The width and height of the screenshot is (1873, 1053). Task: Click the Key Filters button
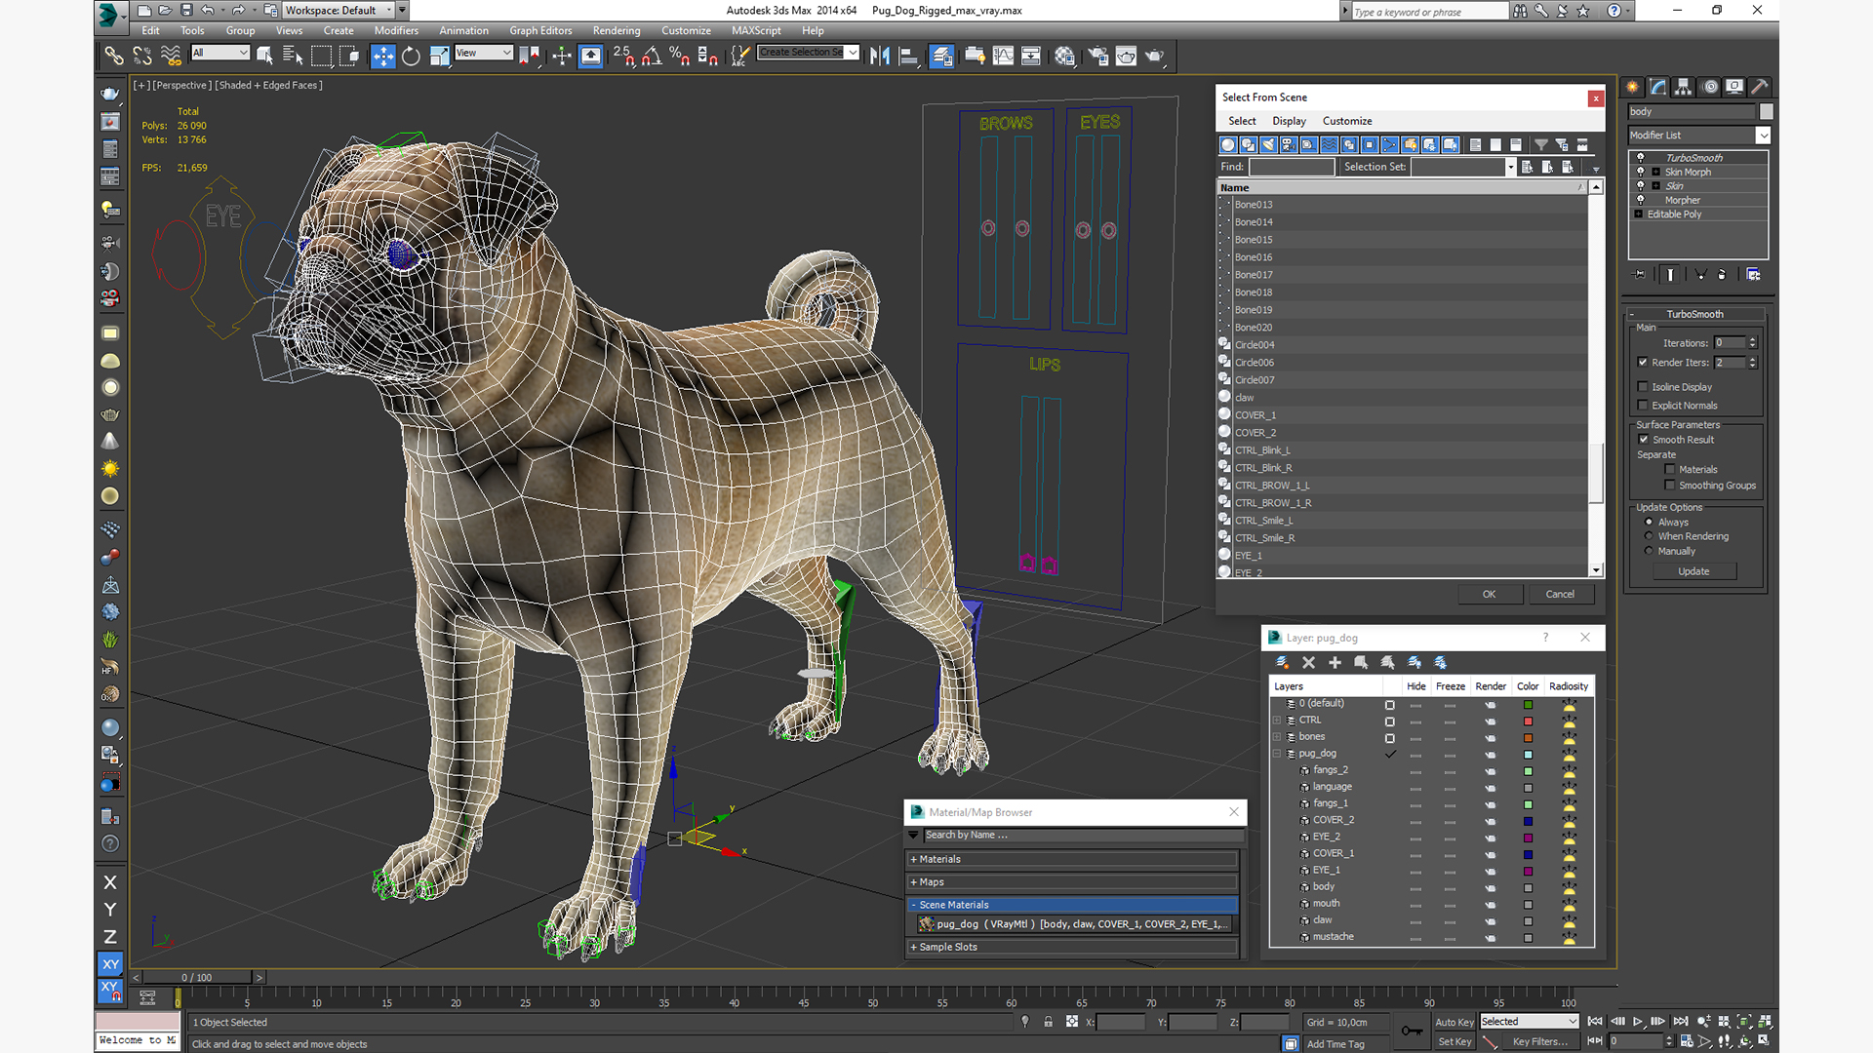(x=1539, y=1042)
